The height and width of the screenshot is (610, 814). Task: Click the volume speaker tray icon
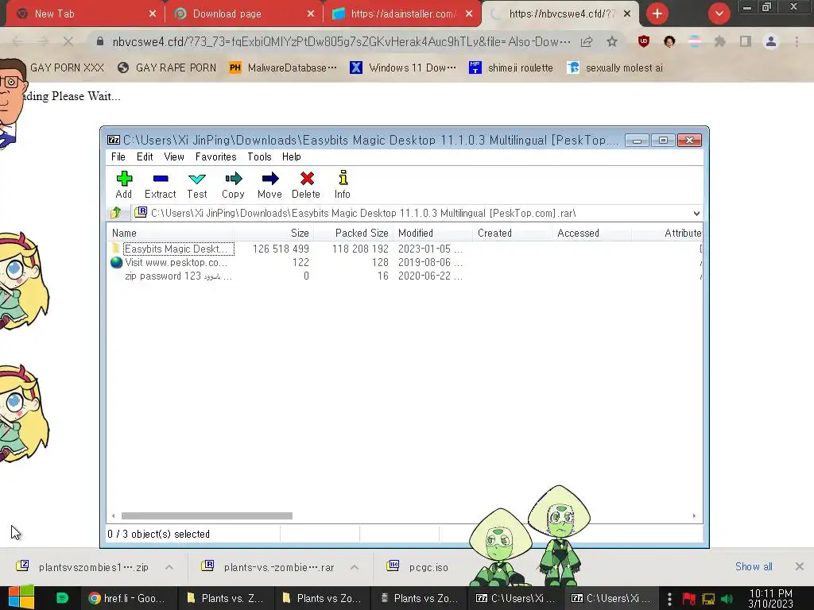(x=727, y=599)
